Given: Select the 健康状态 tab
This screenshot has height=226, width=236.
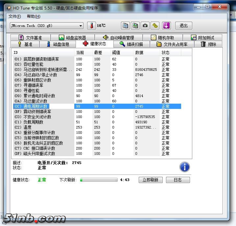Looking at the screenshot, I should pyautogui.click(x=95, y=44).
